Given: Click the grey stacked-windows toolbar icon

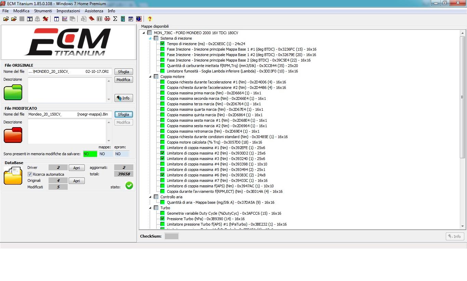Looking at the screenshot, I should pyautogui.click(x=72, y=19).
